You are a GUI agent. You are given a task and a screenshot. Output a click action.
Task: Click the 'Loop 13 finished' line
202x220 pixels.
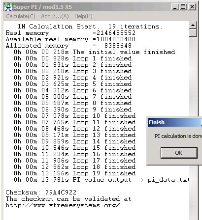75,135
